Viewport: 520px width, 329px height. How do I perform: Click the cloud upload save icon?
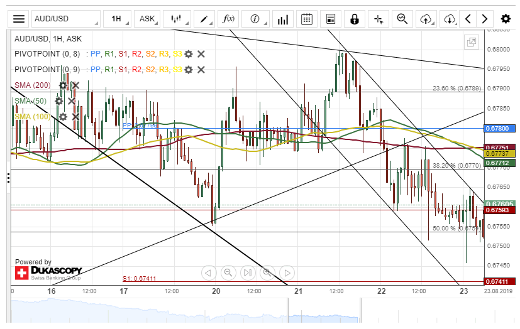pyautogui.click(x=426, y=19)
